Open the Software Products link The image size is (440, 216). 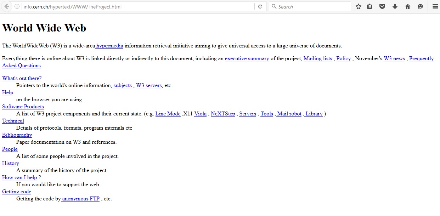click(23, 107)
